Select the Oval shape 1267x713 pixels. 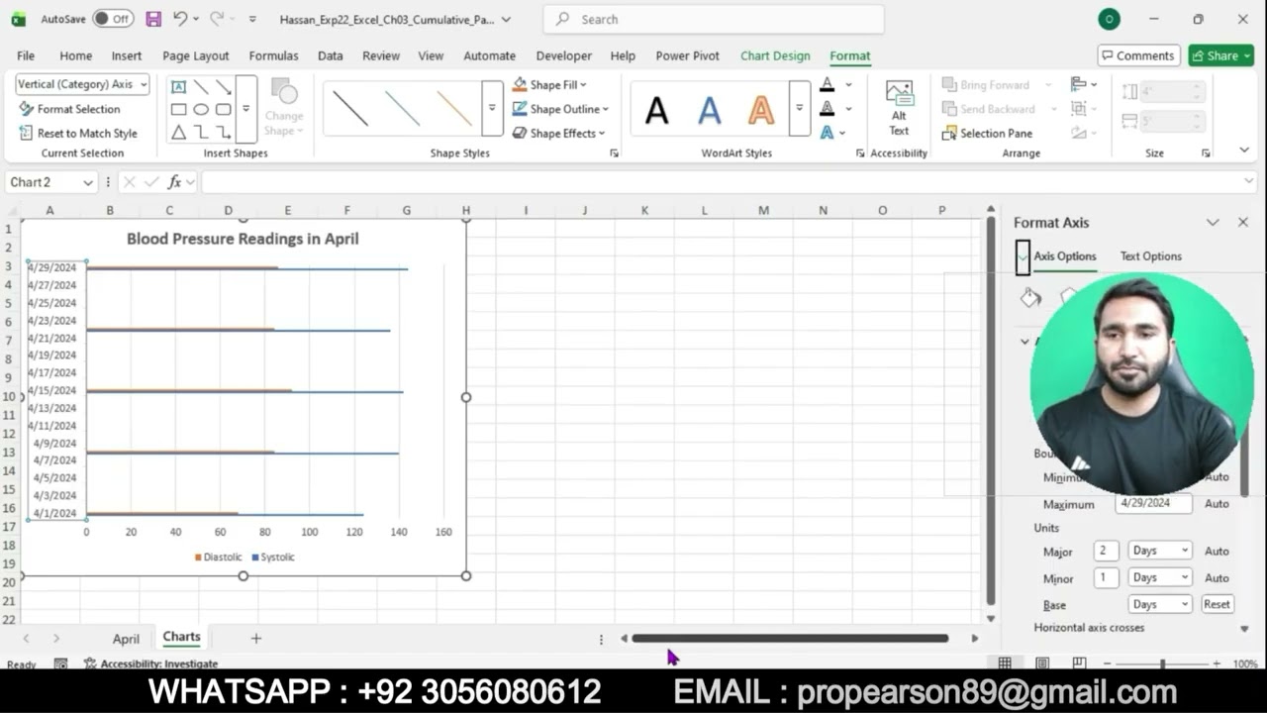pos(201,110)
